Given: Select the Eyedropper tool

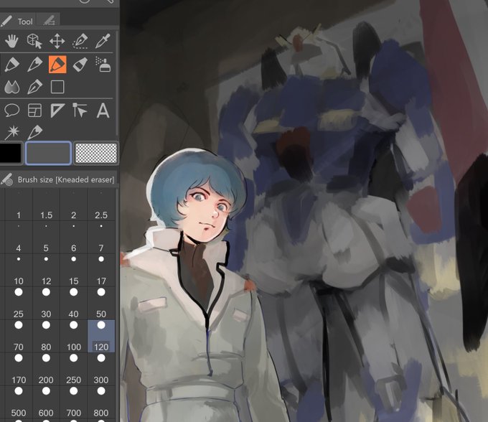Looking at the screenshot, I should tap(103, 41).
